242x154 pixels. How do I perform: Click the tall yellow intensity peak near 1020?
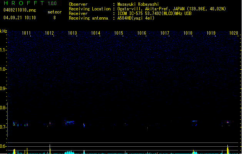[228, 149]
